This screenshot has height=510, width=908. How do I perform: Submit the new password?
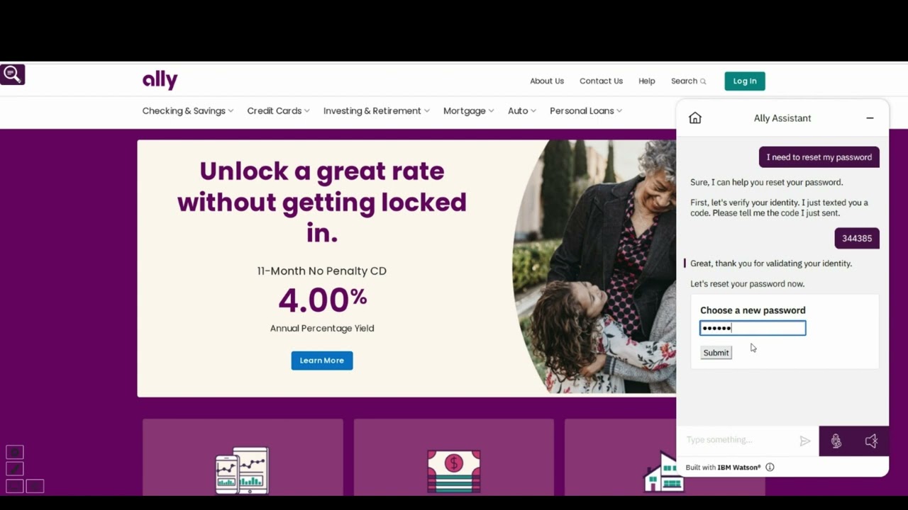(716, 353)
